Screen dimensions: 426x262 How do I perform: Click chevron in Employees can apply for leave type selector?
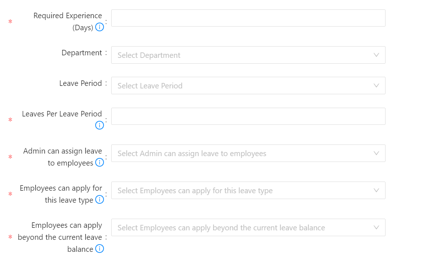[376, 190]
